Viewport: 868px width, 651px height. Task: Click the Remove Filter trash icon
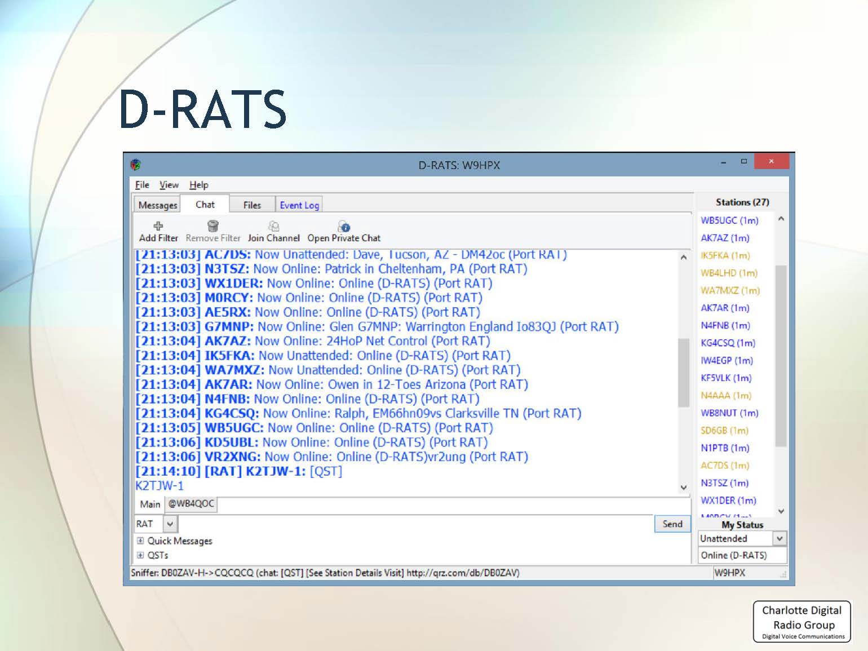(x=213, y=226)
